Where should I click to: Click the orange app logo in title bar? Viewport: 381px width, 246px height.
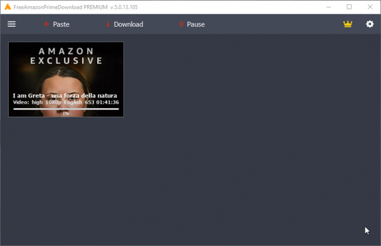7,7
